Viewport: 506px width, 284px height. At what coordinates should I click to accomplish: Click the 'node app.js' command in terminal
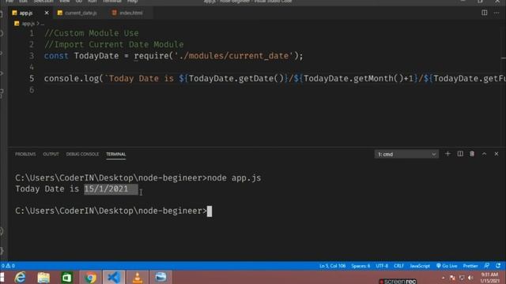coord(234,177)
